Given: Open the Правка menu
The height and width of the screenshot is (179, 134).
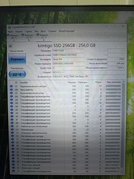Looking at the screenshot, I should pyautogui.click(x=19, y=31).
